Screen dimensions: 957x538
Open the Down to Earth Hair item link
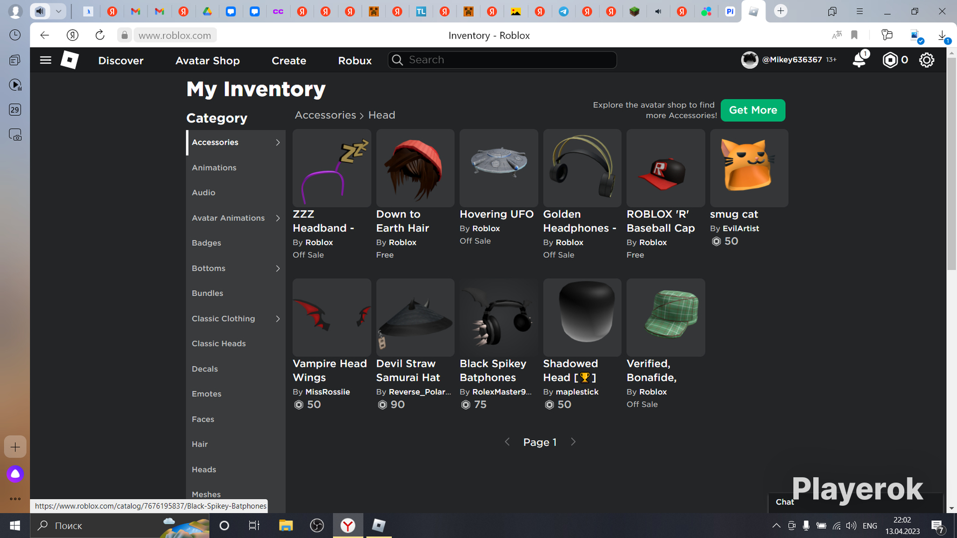point(403,221)
